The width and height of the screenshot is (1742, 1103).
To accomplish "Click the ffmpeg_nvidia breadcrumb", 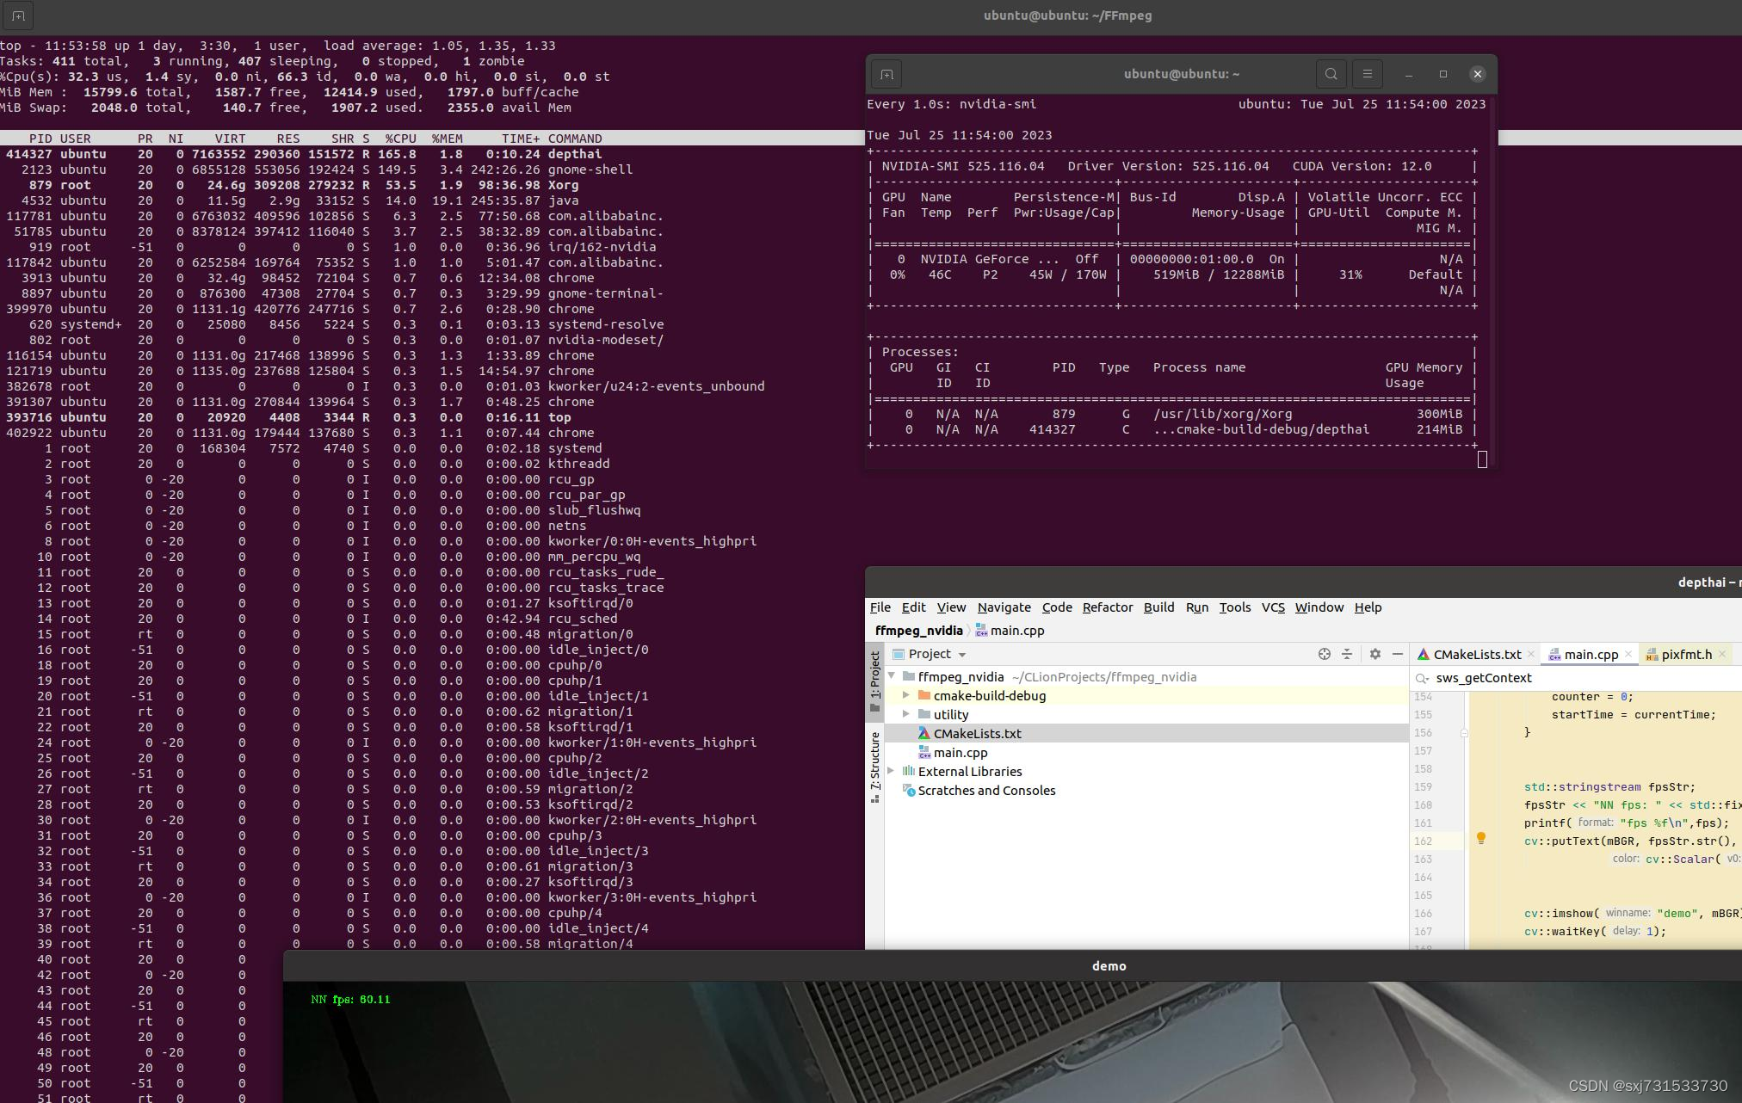I will point(918,631).
